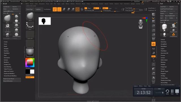Click the white secondary color swatch
181x102 pixels.
click(x=32, y=72)
